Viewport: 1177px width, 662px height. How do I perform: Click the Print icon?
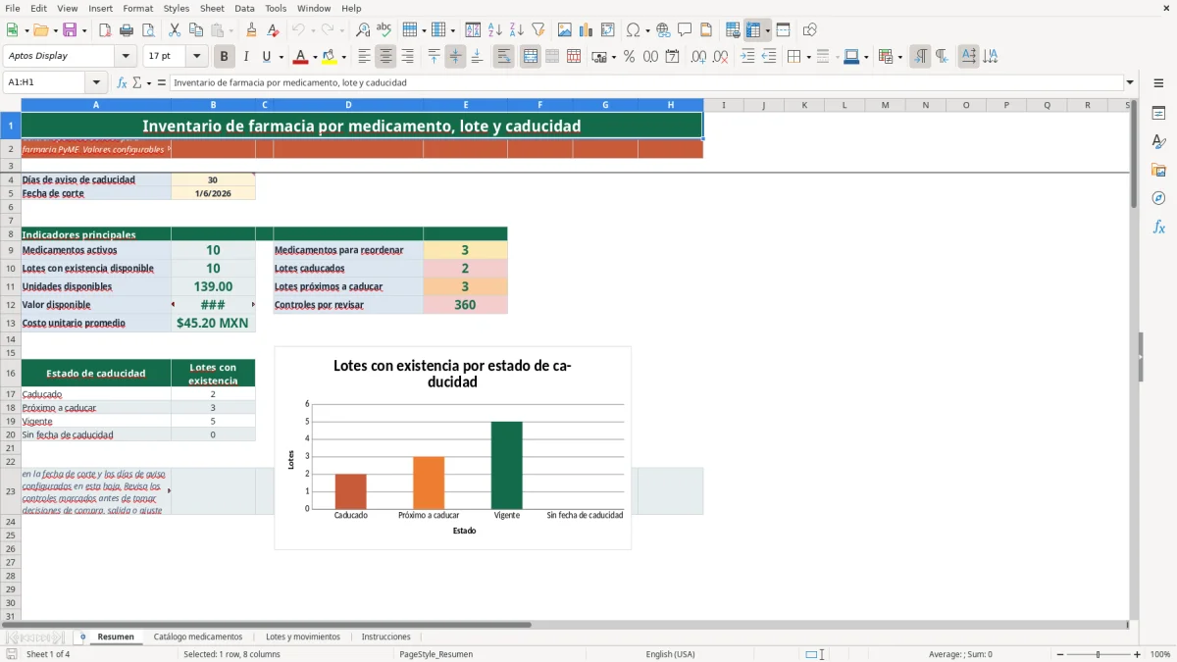127,30
